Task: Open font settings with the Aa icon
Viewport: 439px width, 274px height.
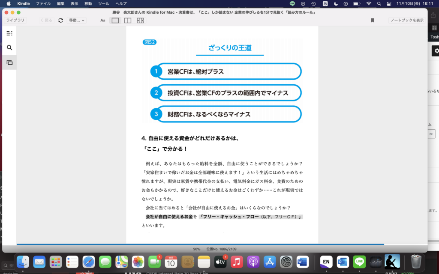Action: [x=103, y=20]
